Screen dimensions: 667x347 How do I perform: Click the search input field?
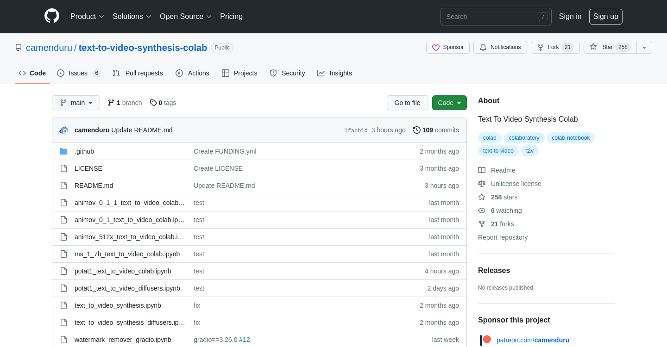(491, 17)
